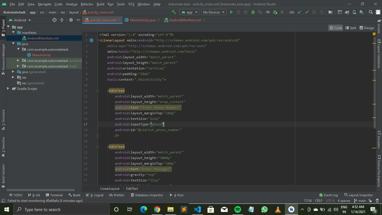
Task: Open the app run configuration dropdown
Action: pos(189,12)
